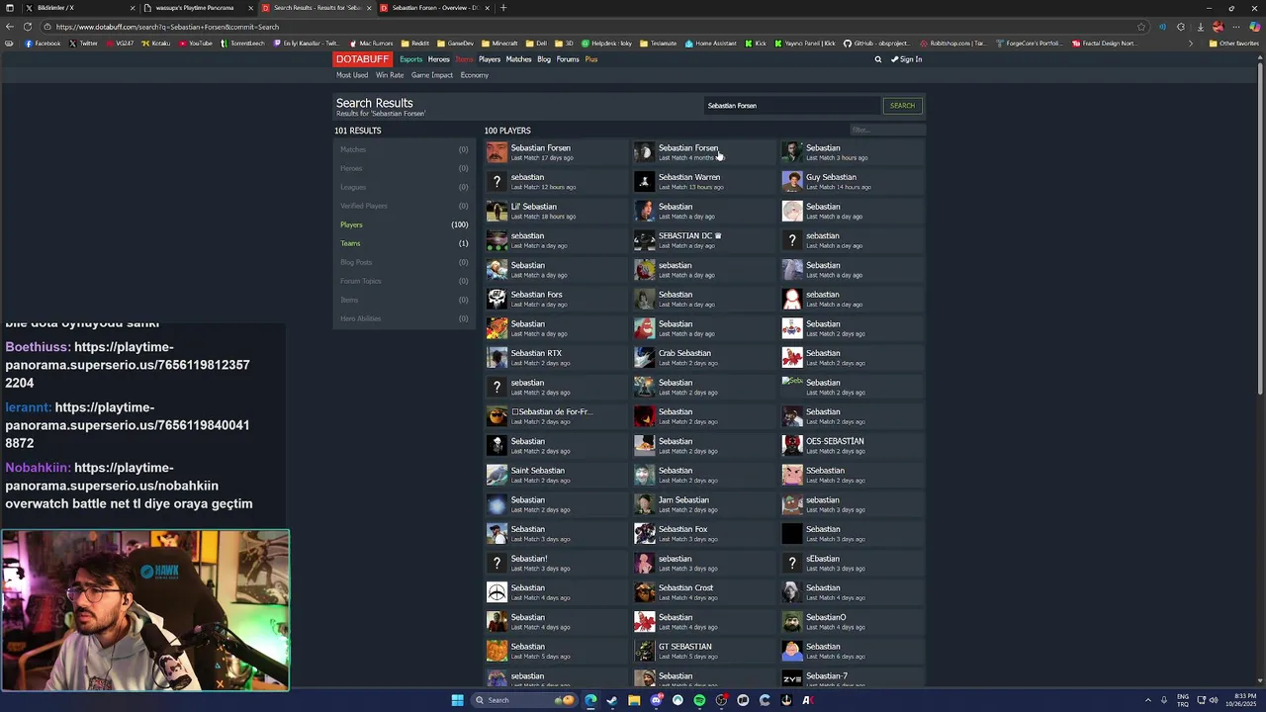Open GT SEBASTIAN player profile
The width and height of the screenshot is (1266, 712).
pyautogui.click(x=684, y=647)
